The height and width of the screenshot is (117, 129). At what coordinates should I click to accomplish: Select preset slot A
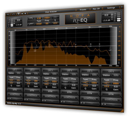coord(18,14)
